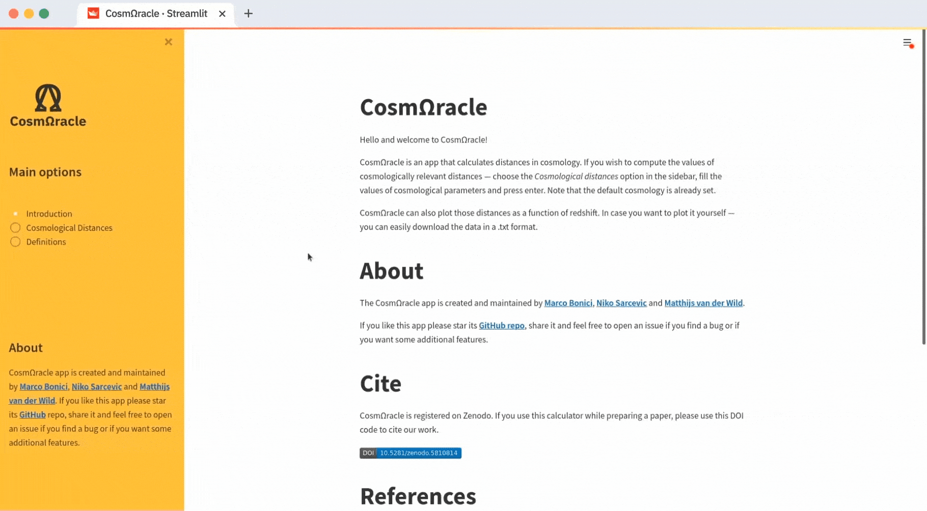Screen dimensions: 927x511
Task: Select the Definitions radio option
Action: [16, 242]
